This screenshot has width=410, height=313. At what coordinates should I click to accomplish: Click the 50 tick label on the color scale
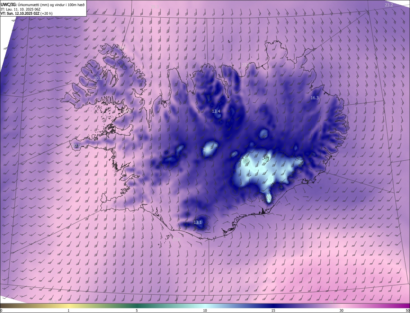click(407, 310)
